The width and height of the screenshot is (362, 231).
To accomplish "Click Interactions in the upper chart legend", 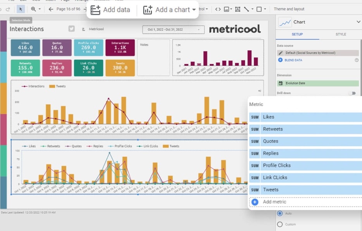I will [36, 86].
